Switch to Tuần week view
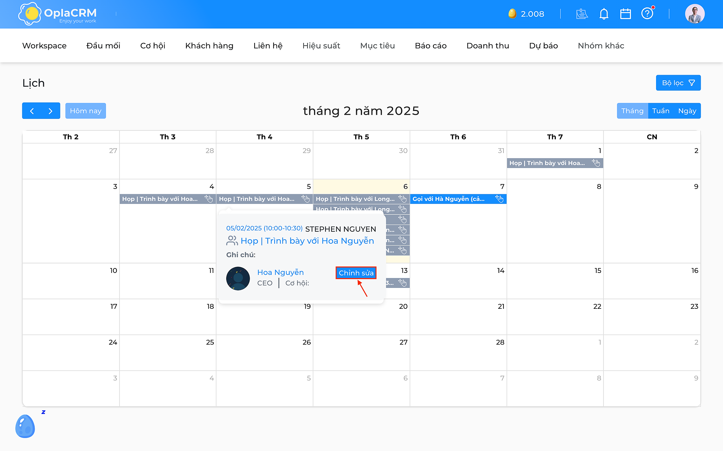Screen dimensions: 723x451 coord(661,111)
